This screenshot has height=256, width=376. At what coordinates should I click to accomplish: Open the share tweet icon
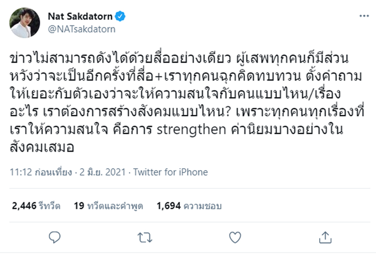point(323,236)
